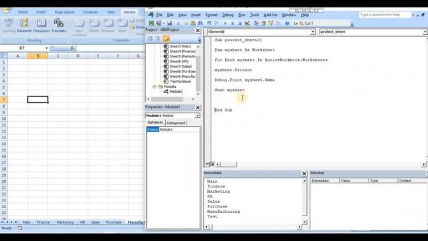
Task: Click column D header in Excel
Action: point(78,56)
